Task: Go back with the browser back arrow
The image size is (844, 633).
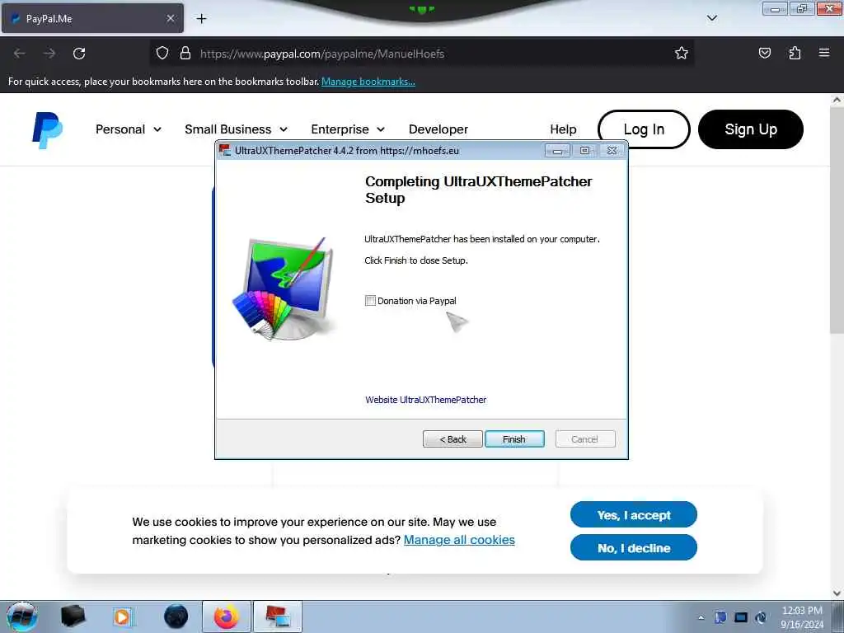Action: pos(20,54)
